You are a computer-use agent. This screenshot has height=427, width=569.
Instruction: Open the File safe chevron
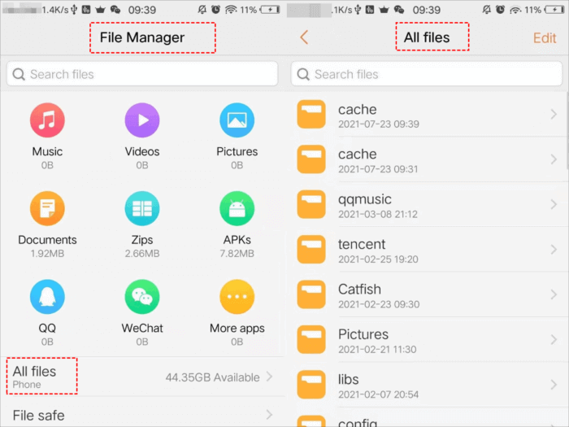point(269,414)
